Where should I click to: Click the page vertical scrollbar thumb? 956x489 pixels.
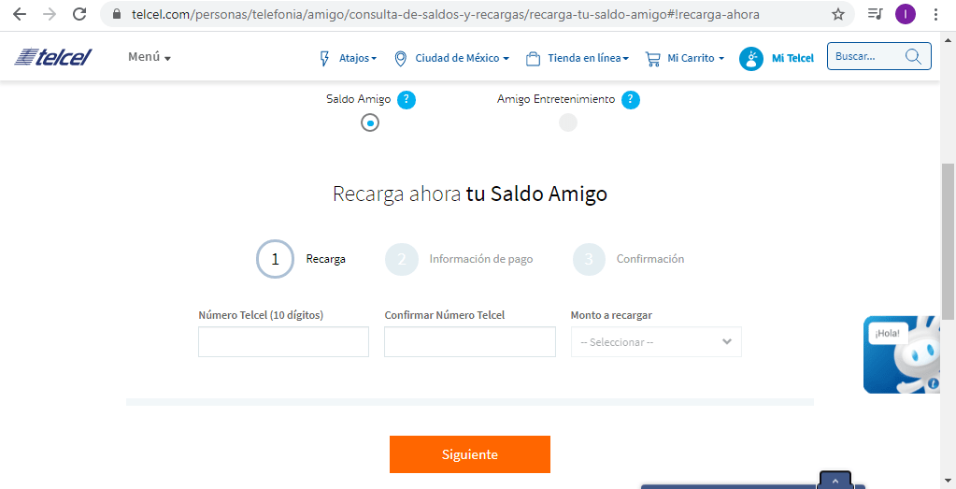click(x=949, y=241)
